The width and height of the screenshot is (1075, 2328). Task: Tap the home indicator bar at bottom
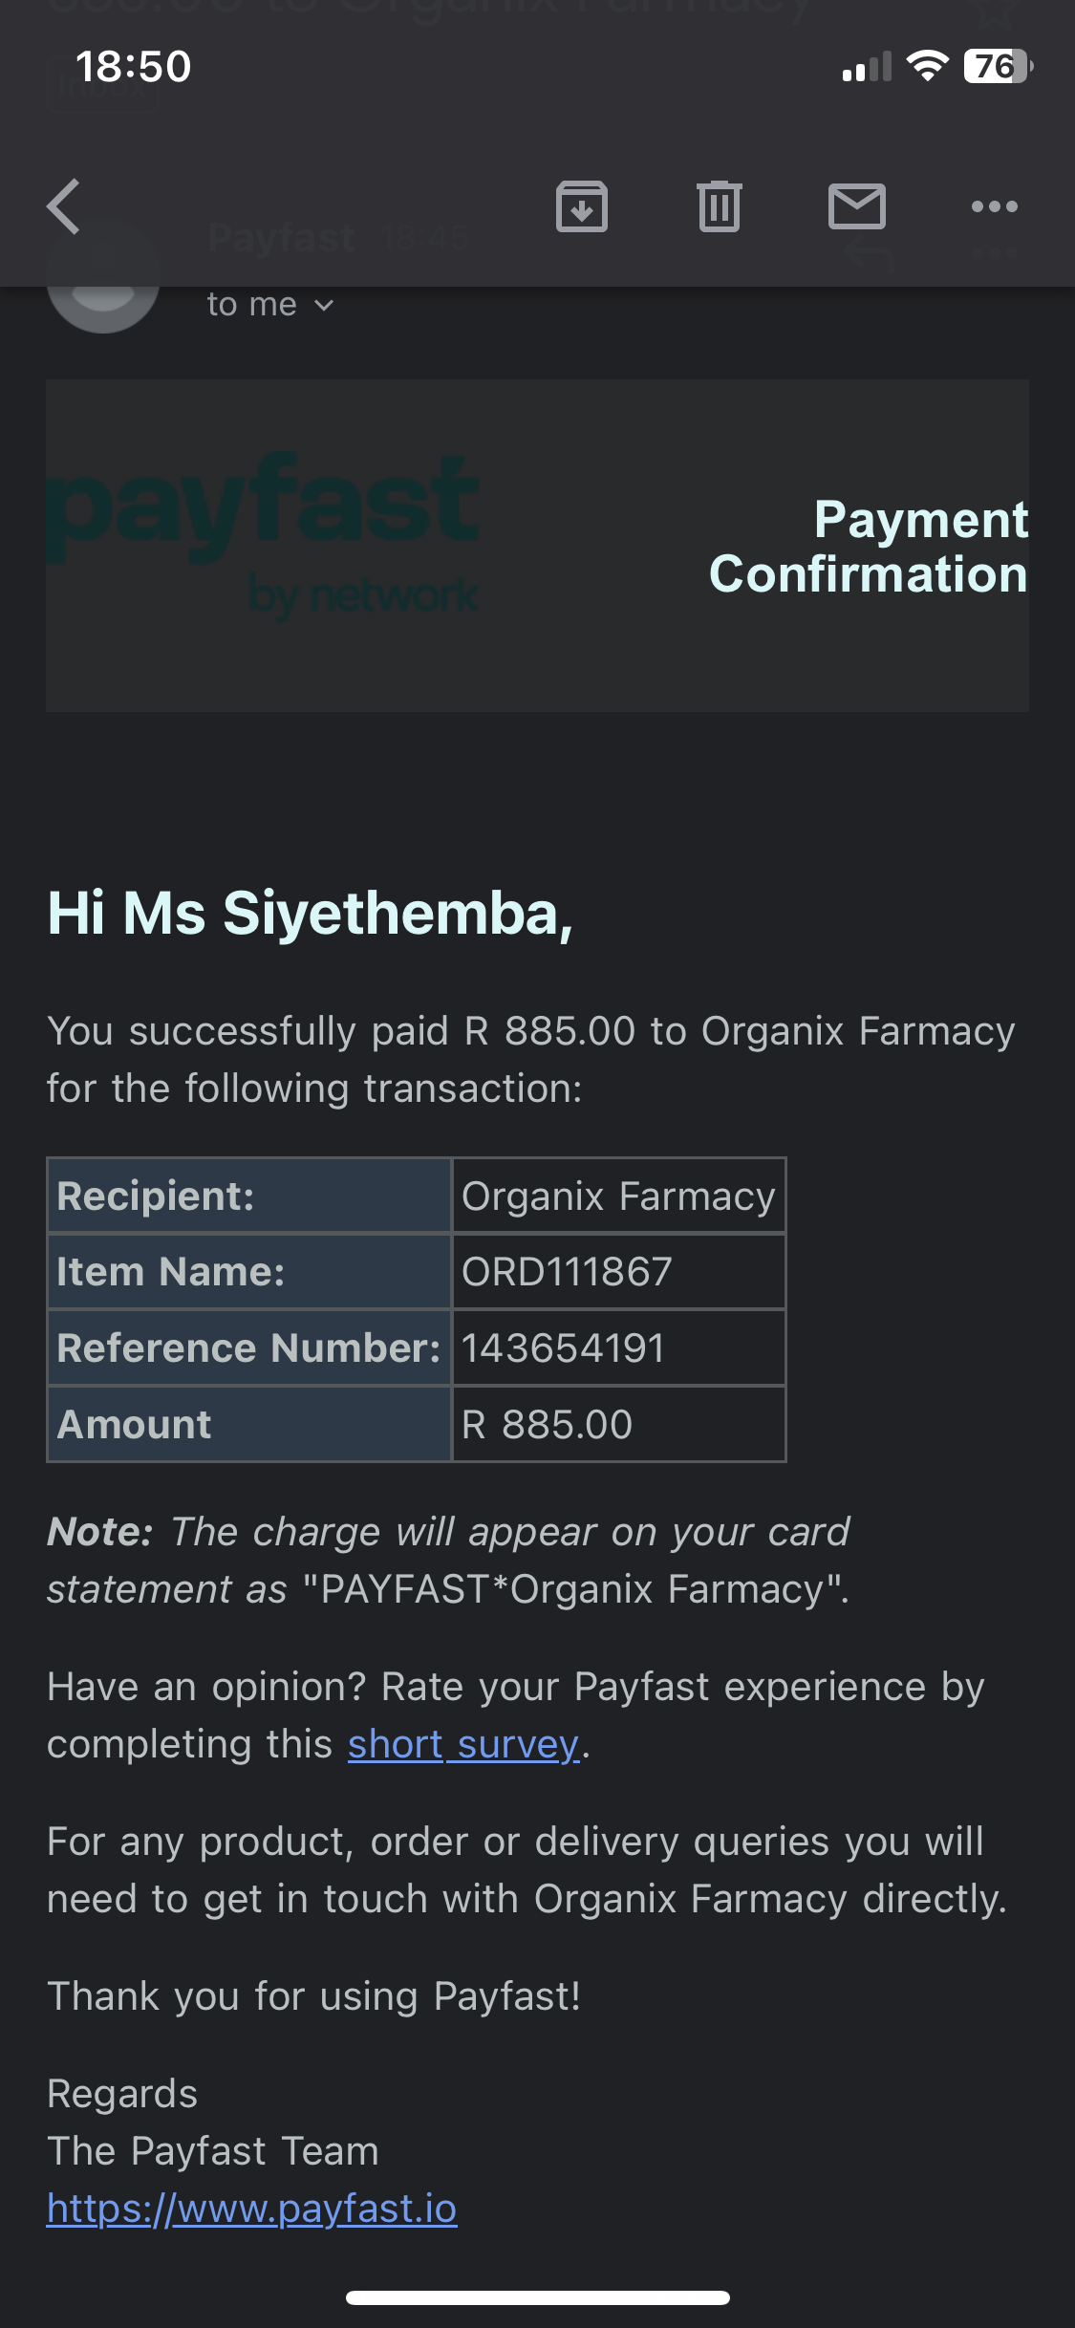point(538,2297)
